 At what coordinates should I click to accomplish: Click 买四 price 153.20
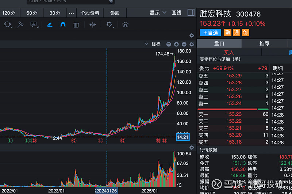(234, 135)
